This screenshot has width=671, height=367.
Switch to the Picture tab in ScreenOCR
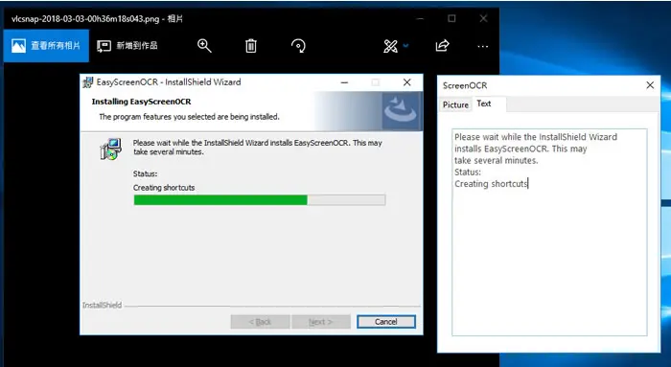pyautogui.click(x=455, y=104)
